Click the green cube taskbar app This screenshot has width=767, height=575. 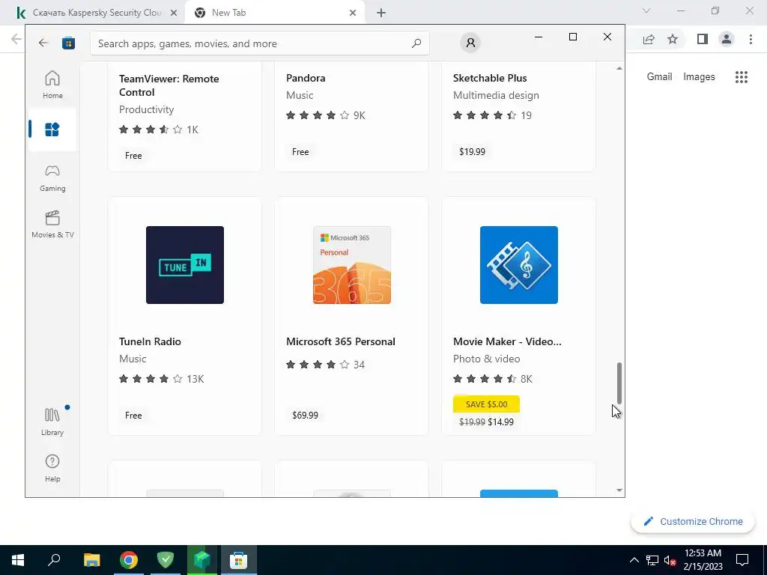coord(202,560)
